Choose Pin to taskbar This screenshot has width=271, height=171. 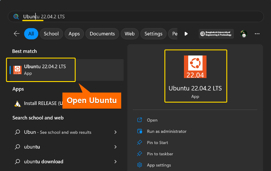[160, 154]
